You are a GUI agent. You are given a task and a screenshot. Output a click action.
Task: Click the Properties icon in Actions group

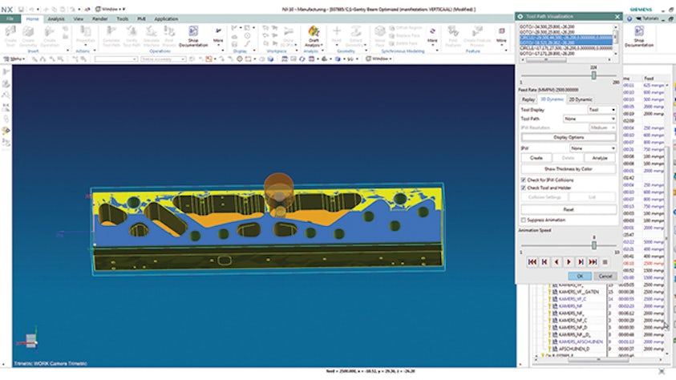tap(85, 35)
